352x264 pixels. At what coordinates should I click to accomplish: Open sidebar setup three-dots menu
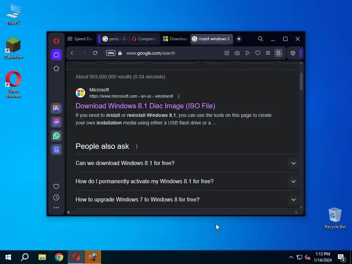click(56, 208)
